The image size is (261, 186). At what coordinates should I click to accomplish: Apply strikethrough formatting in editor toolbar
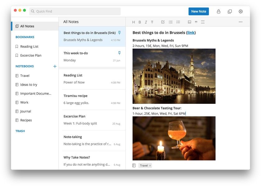[x=152, y=22]
